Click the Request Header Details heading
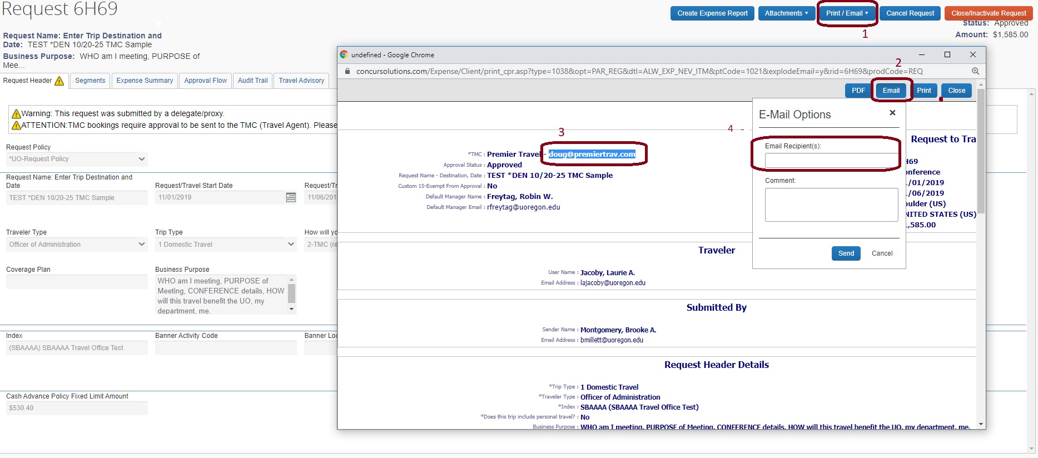The width and height of the screenshot is (1038, 458). (717, 365)
